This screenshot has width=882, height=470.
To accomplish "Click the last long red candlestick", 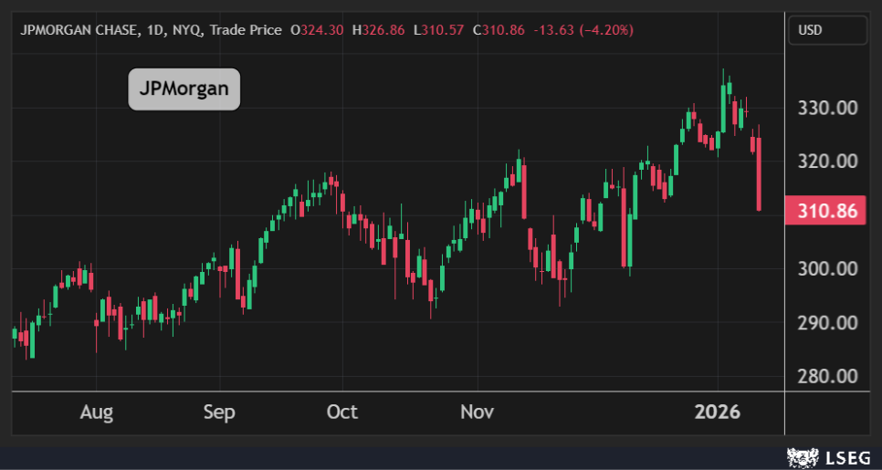I will pos(759,173).
